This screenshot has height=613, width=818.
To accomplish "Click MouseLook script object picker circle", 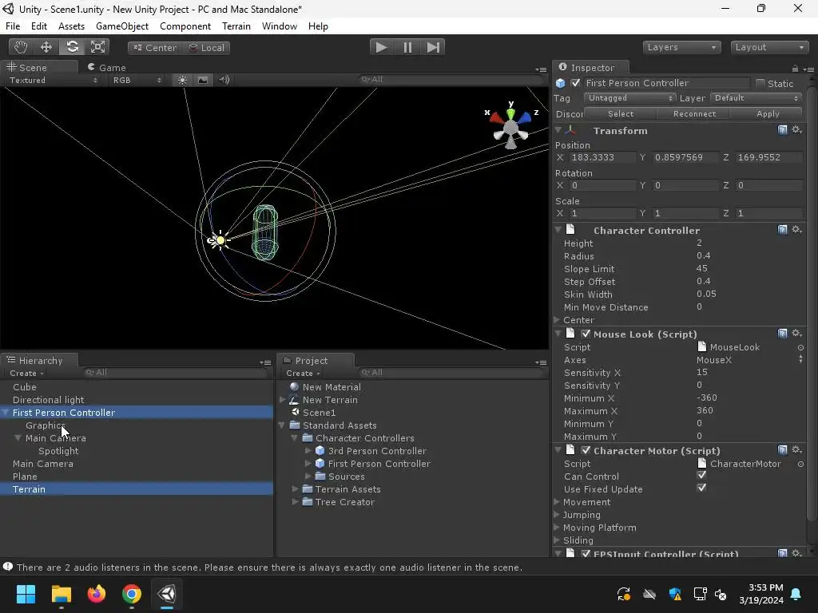I will point(800,347).
